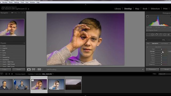Screen dimensions: 171x96
Task: Open Grid view from filmstrip bar
Action: [x=6, y=74]
